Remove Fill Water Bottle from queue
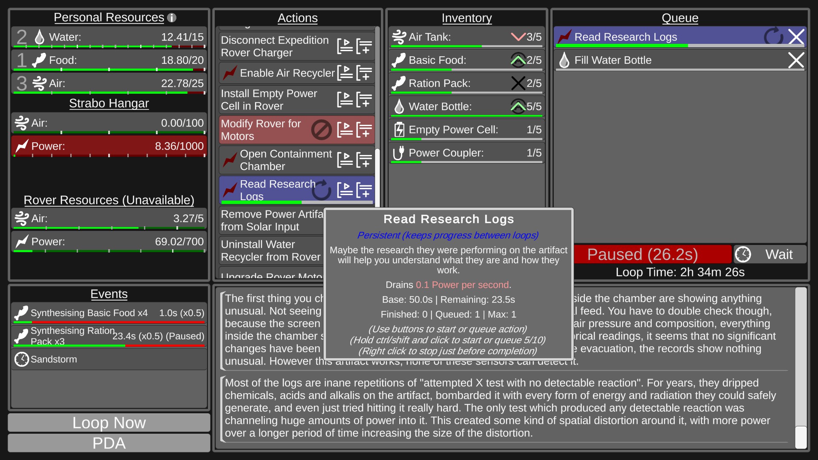This screenshot has height=460, width=818. pyautogui.click(x=796, y=60)
